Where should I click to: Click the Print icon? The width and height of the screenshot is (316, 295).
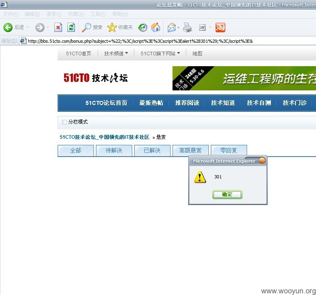click(187, 27)
